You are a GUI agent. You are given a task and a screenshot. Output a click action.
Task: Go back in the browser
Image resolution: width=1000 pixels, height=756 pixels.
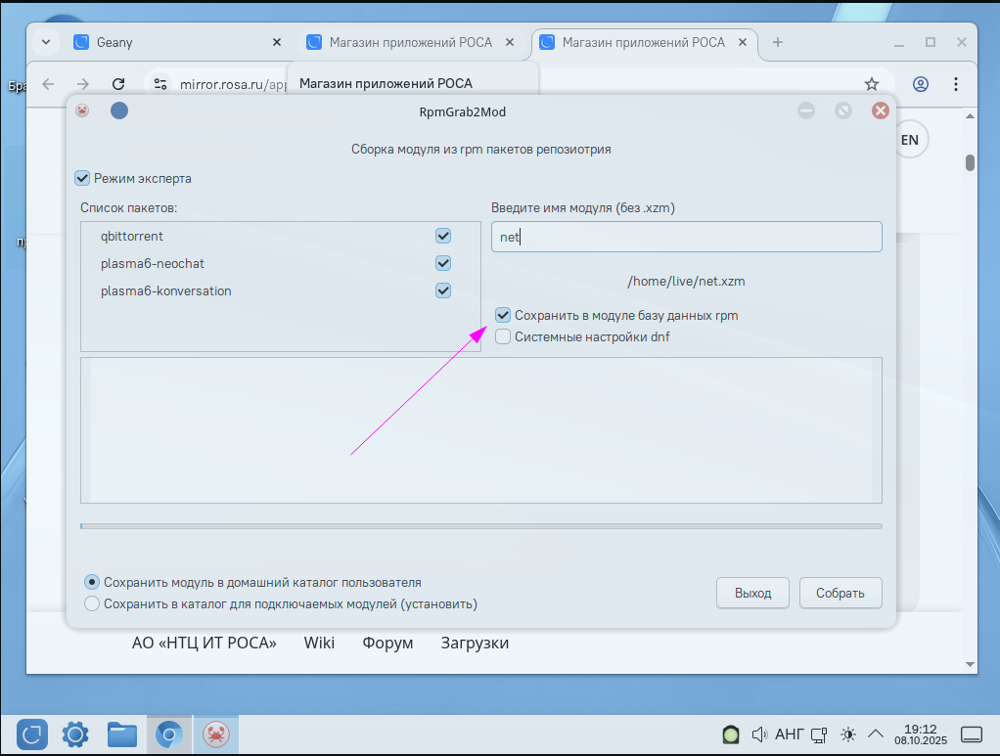pos(49,84)
